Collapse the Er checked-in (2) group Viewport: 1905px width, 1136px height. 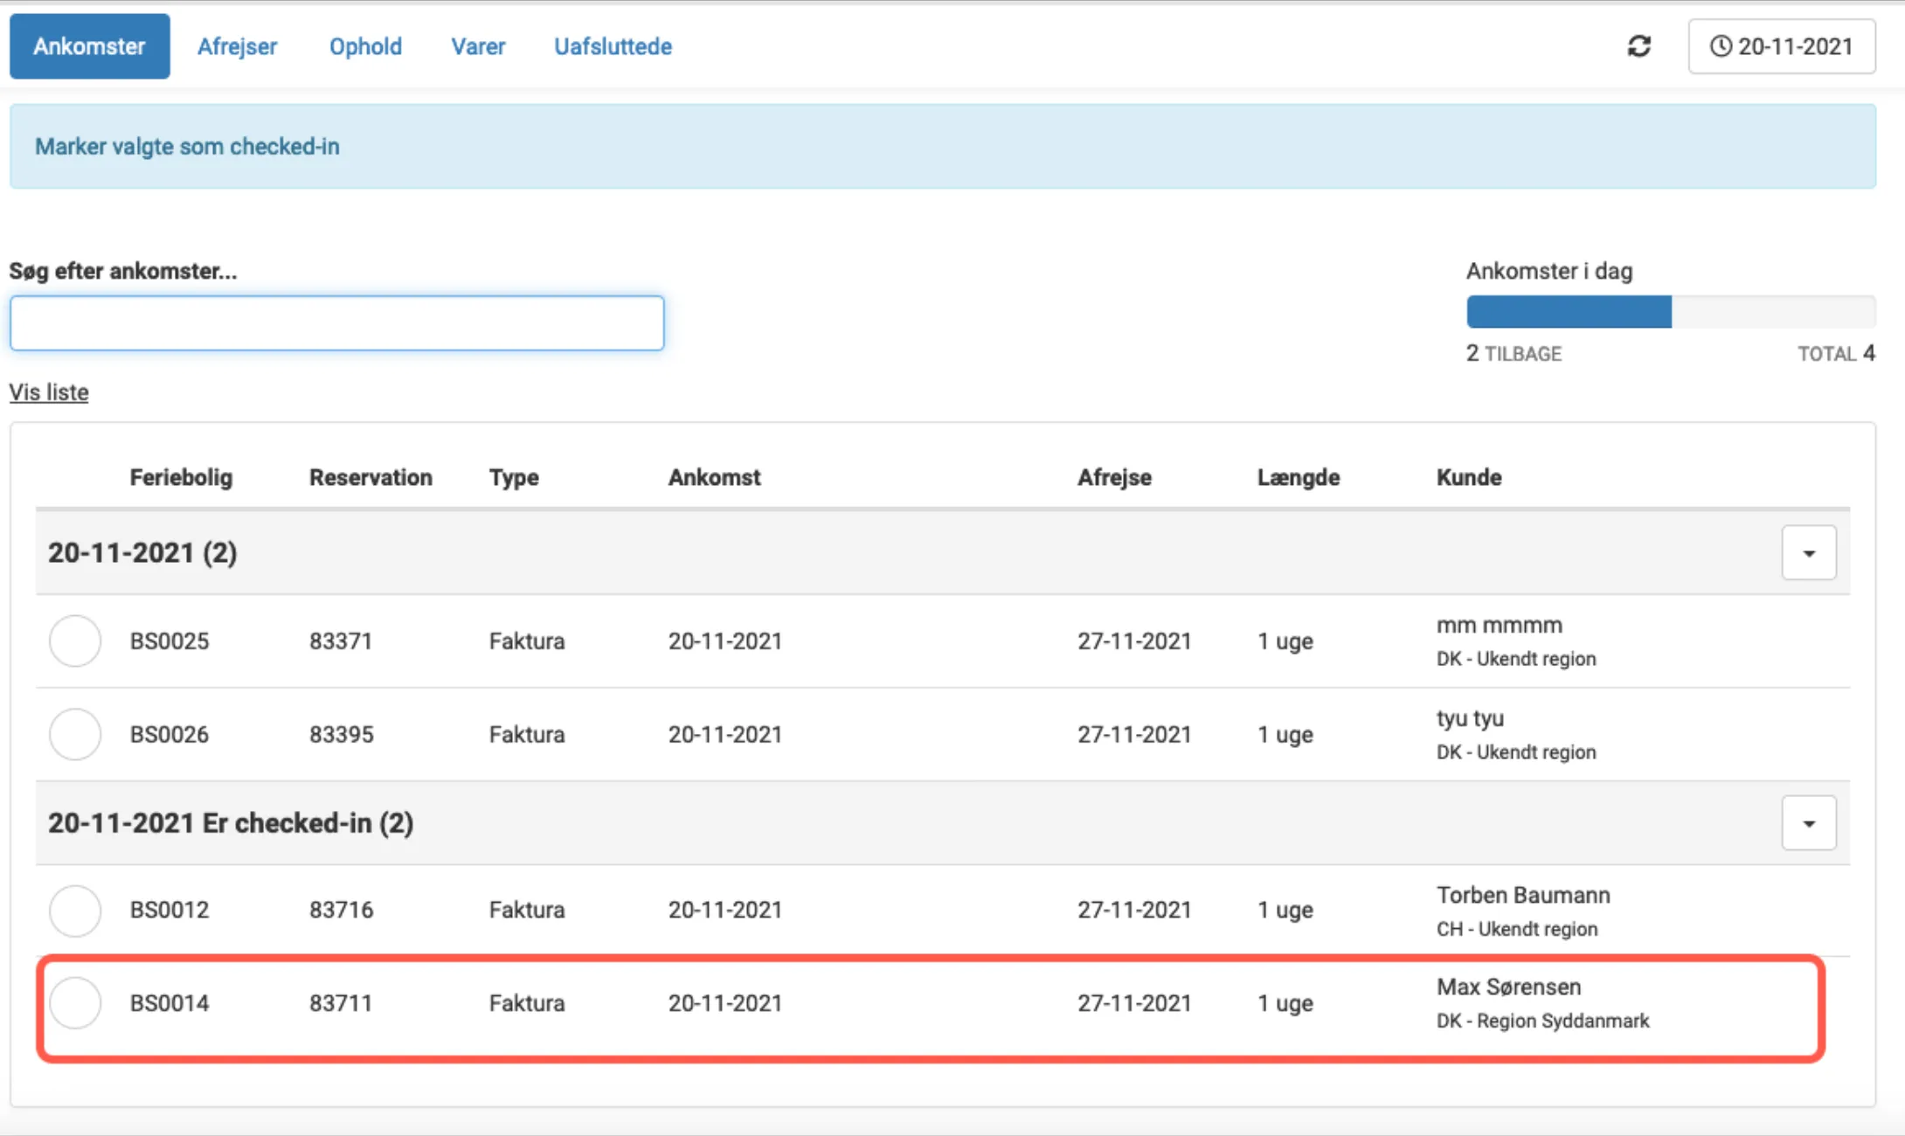coord(1808,823)
